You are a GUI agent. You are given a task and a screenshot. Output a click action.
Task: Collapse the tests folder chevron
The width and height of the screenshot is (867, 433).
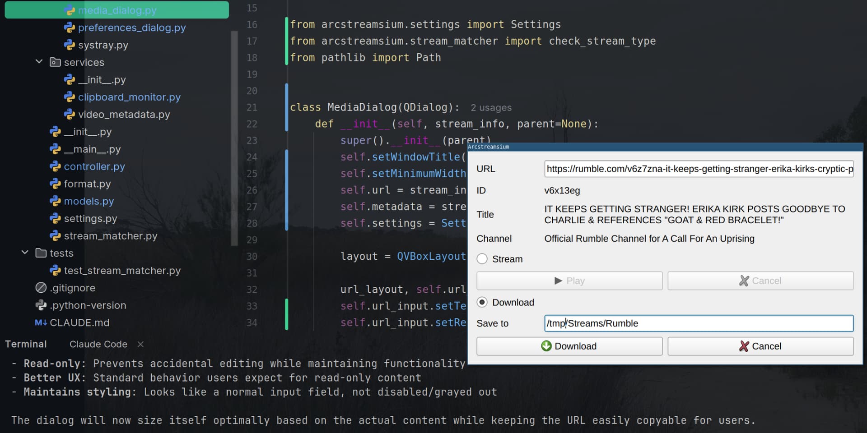[x=25, y=253]
